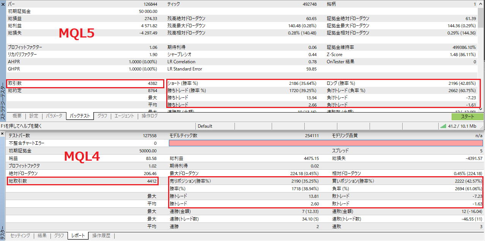Close the MQL5 Strategy Tester panel

[x=3, y=4]
